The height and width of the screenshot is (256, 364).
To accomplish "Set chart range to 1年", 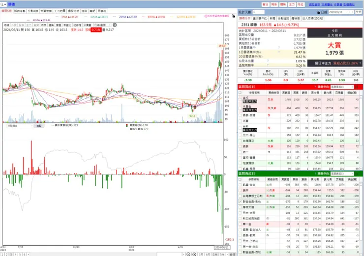I will click(215, 255).
